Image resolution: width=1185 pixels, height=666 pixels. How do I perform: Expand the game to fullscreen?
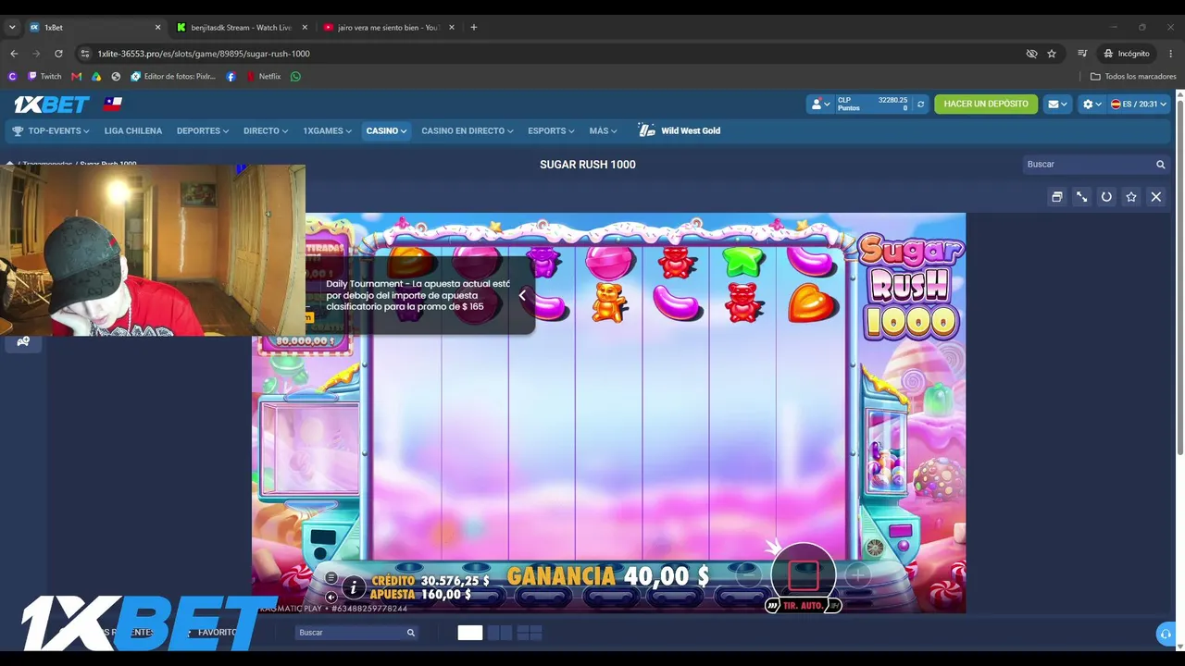[1081, 197]
